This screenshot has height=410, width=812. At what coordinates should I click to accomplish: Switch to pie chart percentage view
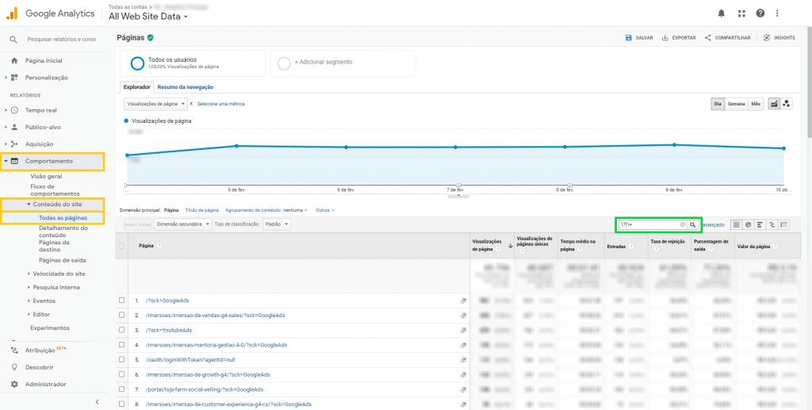click(x=749, y=224)
